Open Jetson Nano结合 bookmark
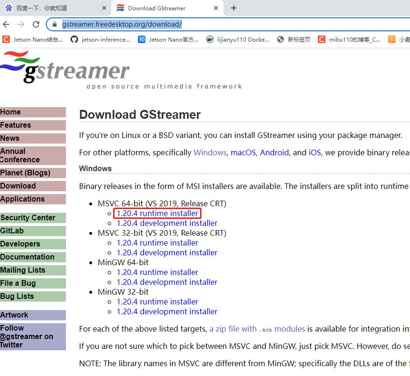The height and width of the screenshot is (376, 410). click(x=33, y=39)
